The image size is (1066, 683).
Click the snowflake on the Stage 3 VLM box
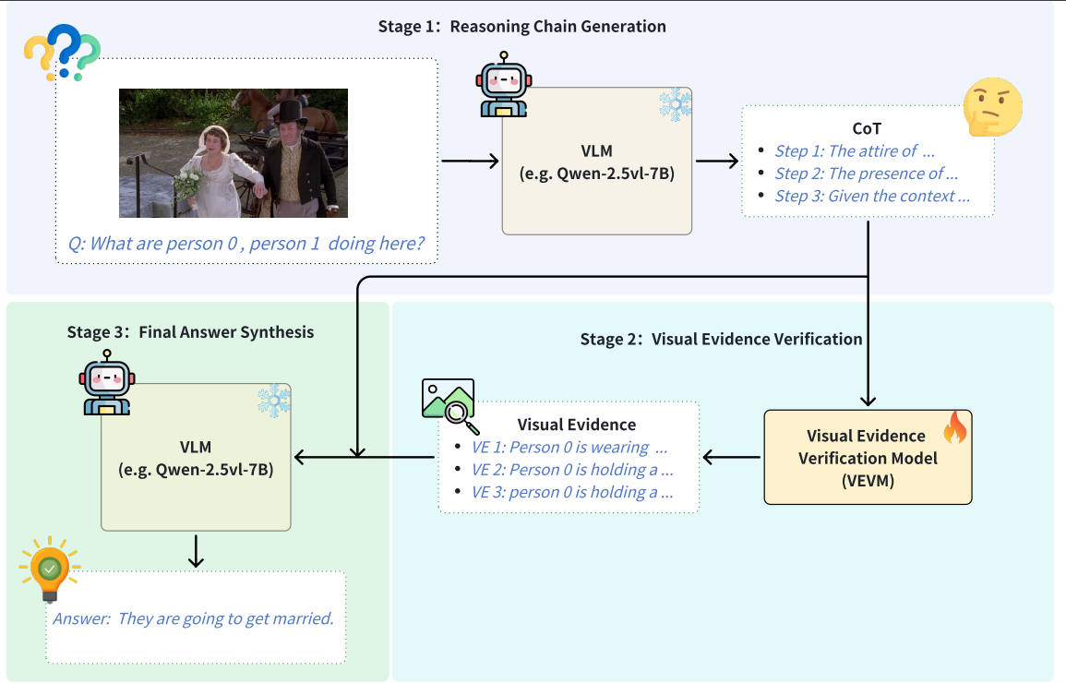point(273,400)
